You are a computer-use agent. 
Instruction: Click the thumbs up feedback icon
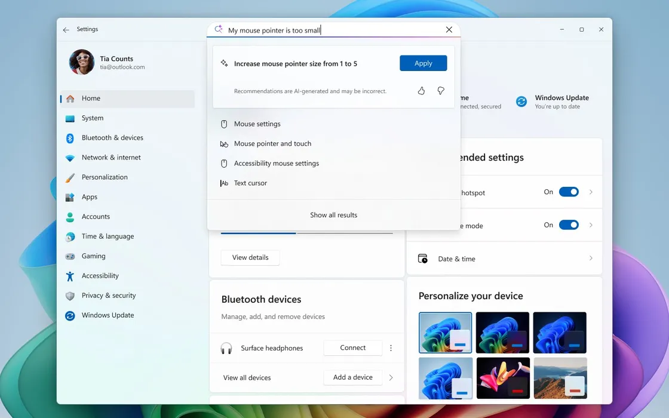(421, 90)
